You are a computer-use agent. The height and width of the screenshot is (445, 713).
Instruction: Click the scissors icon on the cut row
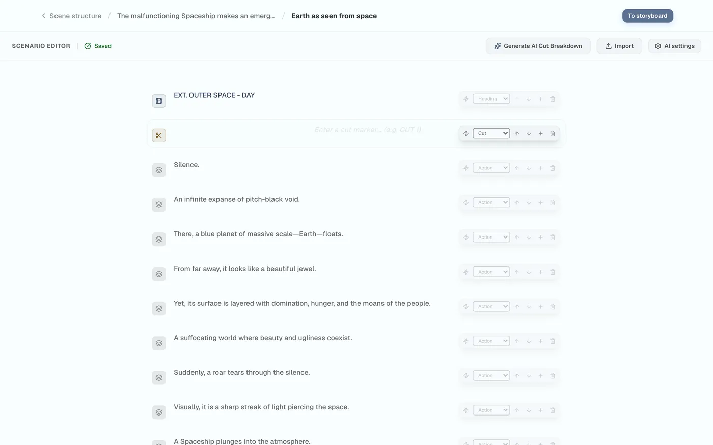[x=159, y=135]
